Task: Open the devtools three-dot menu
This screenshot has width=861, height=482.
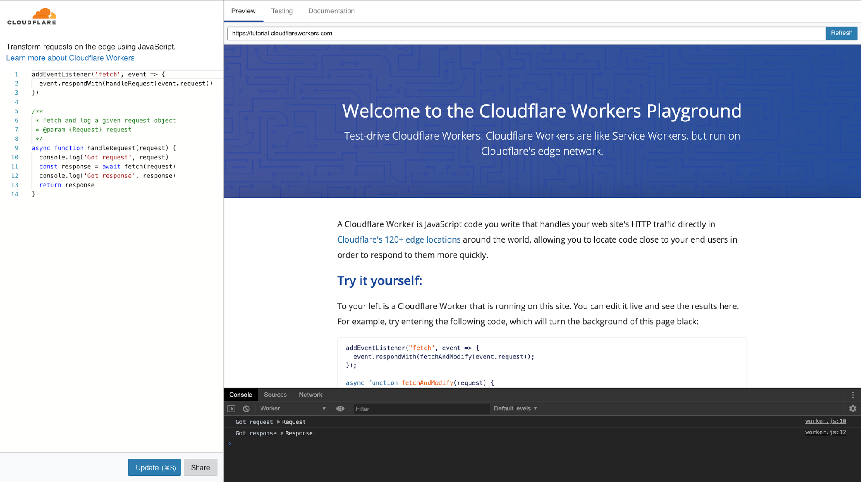Action: [x=853, y=395]
